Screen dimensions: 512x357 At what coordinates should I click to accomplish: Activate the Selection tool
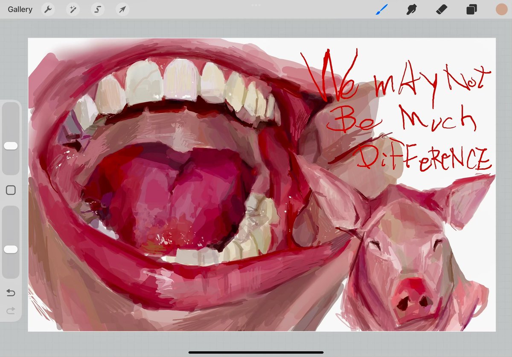[97, 9]
